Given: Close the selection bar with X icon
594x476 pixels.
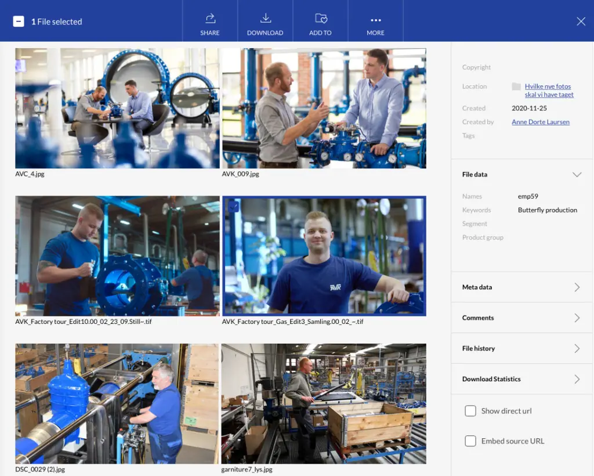Looking at the screenshot, I should 581,21.
